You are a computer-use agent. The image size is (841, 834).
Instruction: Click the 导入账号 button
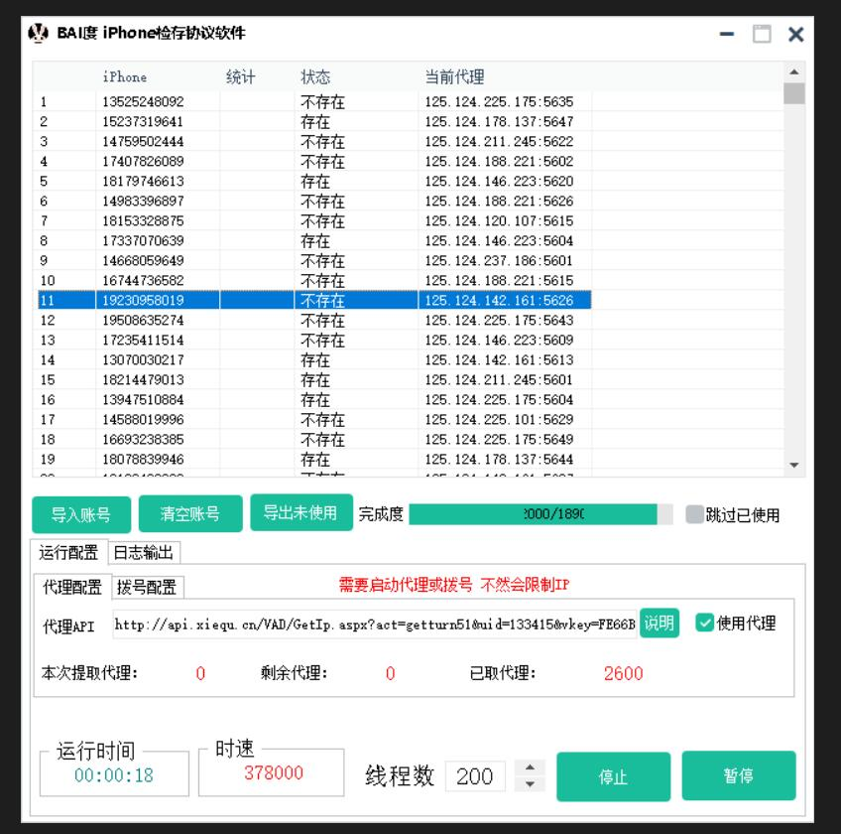pos(81,514)
